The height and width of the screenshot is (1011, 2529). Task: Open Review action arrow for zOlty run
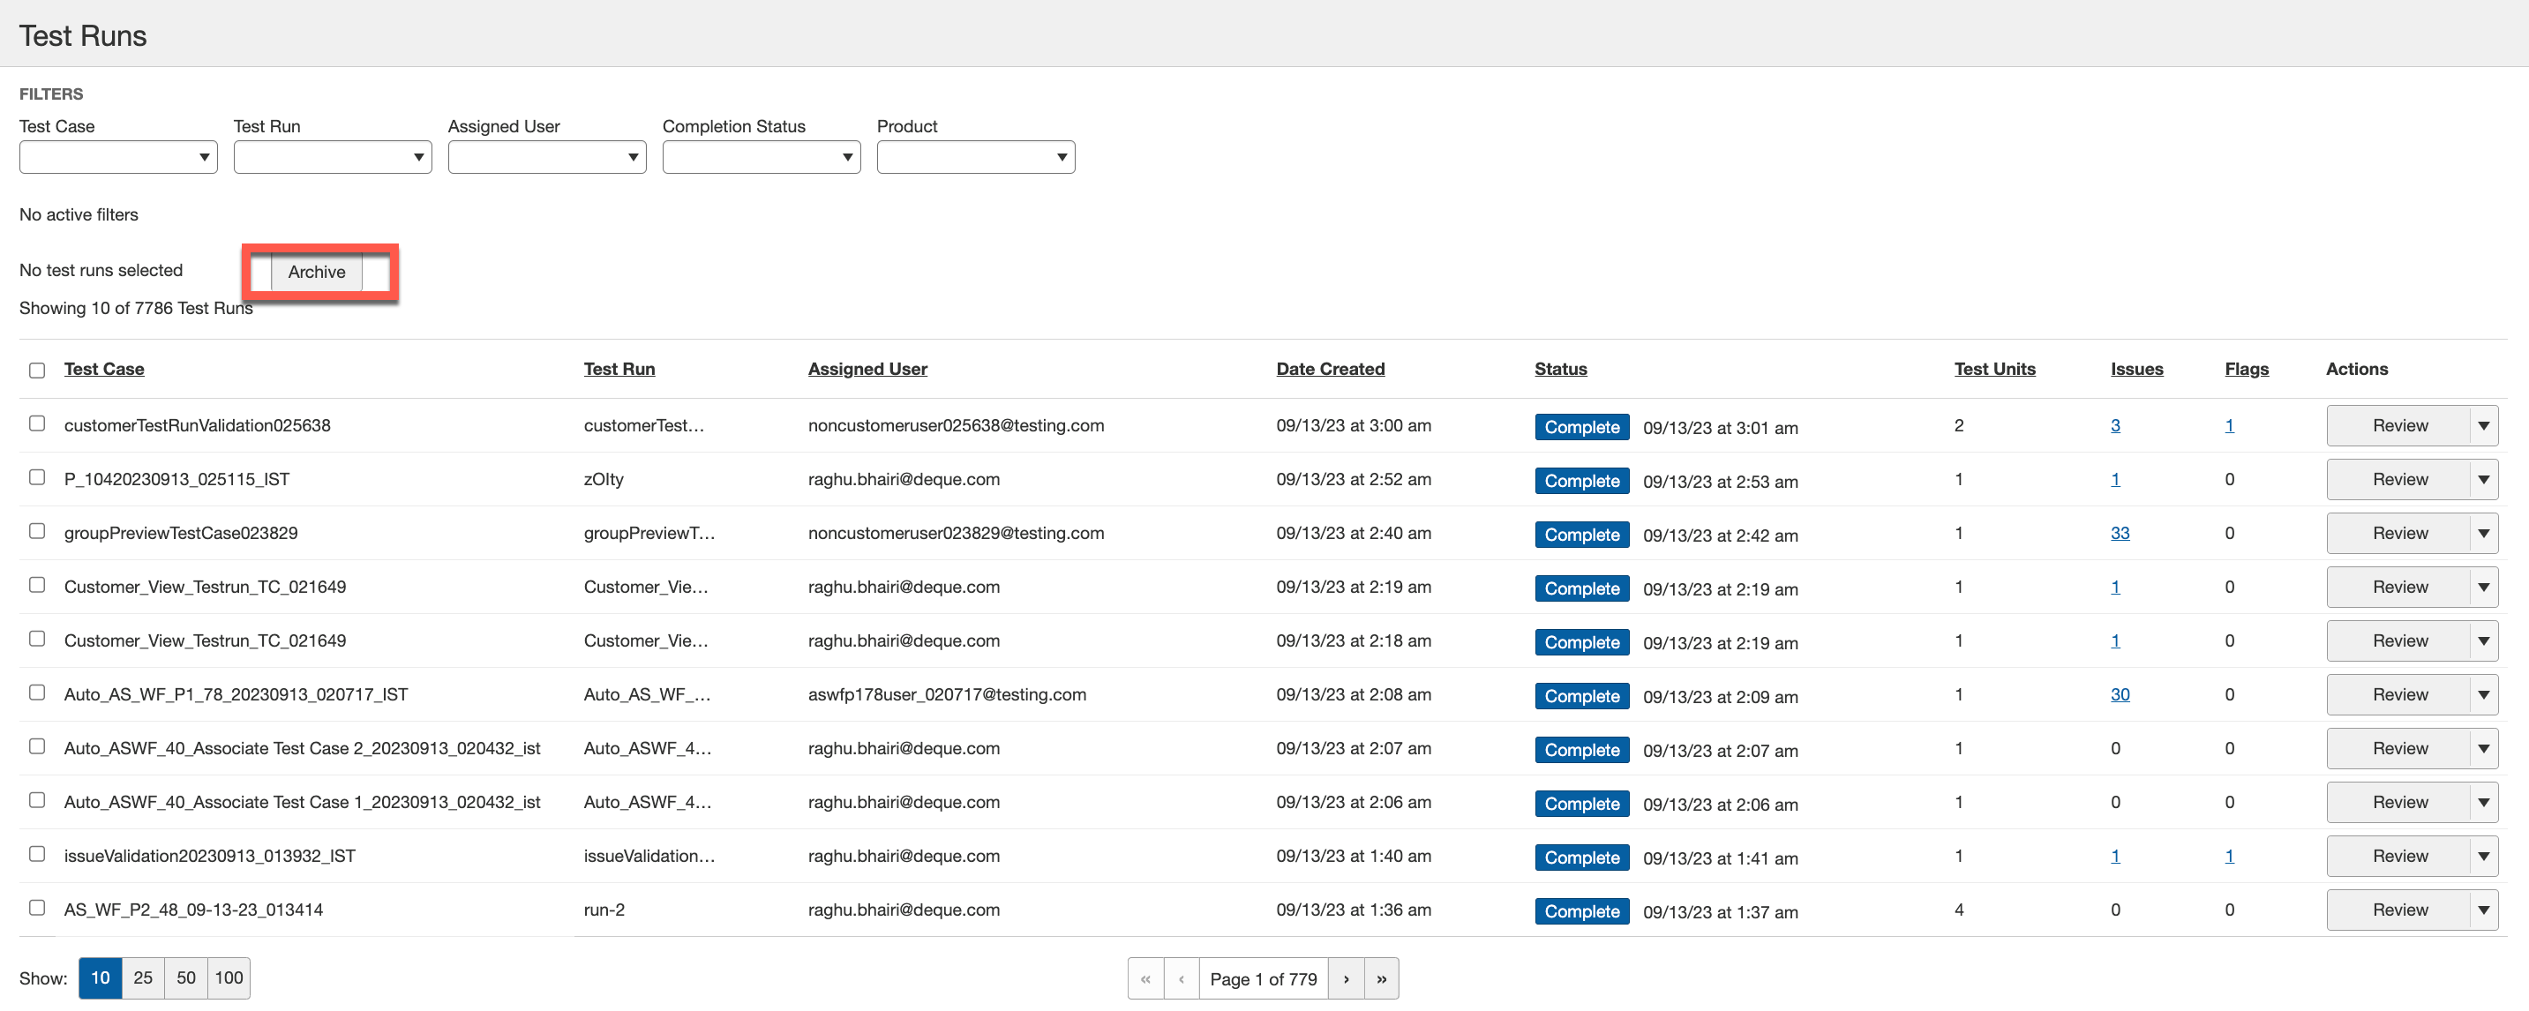(x=2483, y=480)
